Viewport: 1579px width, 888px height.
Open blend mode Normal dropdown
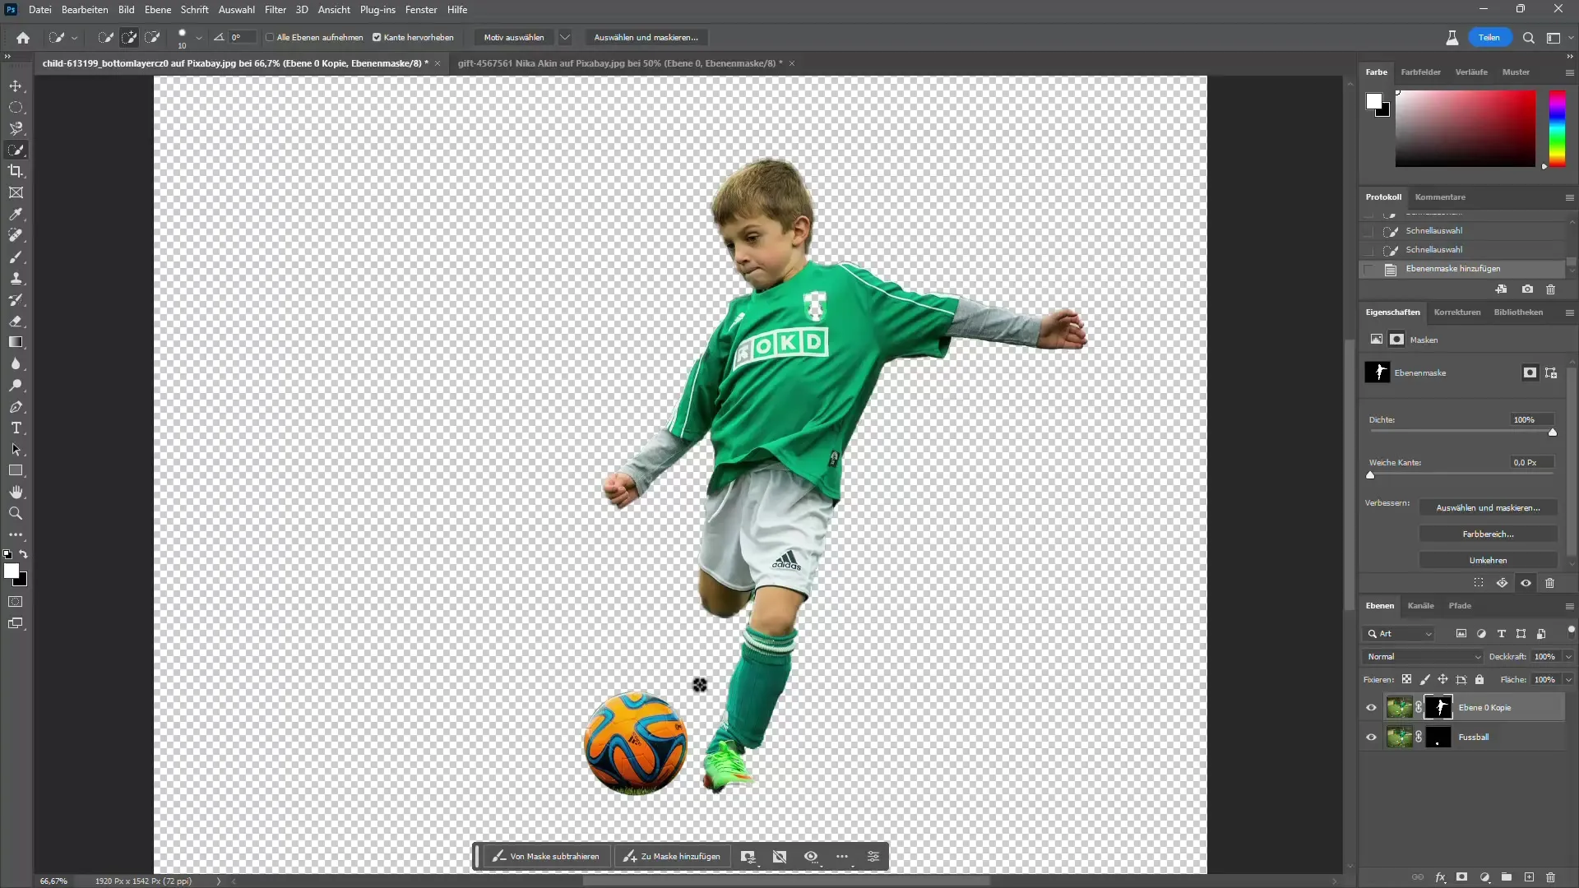pyautogui.click(x=1424, y=657)
